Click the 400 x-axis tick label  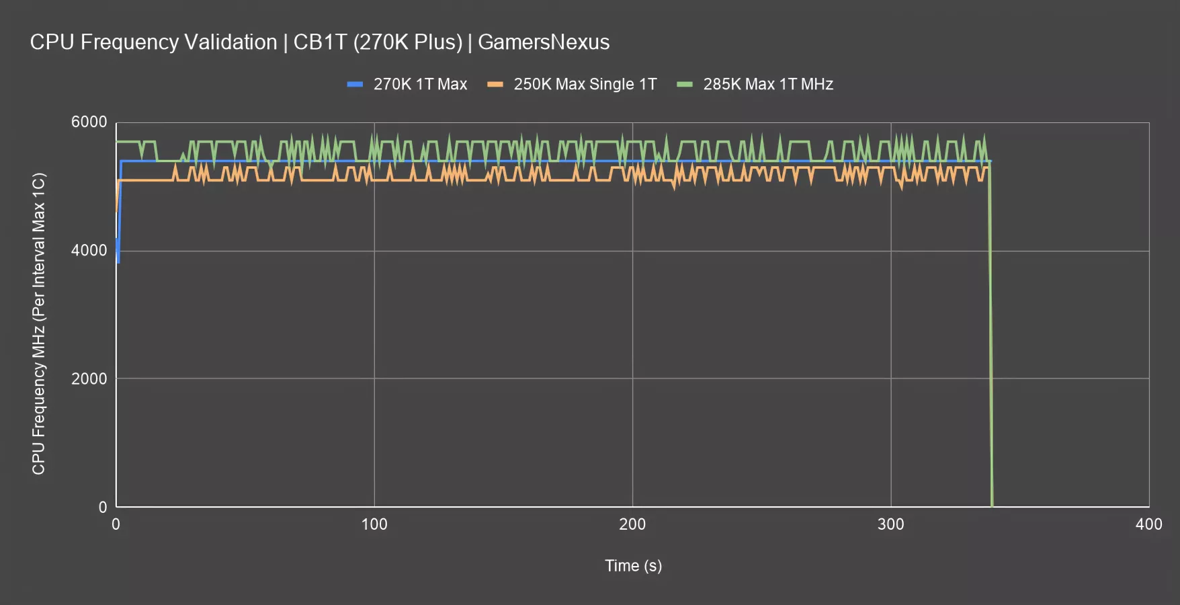point(1148,524)
